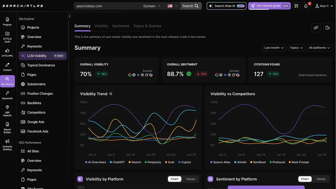
Task: Click the Visibility Trend info icon
Action: (x=111, y=94)
